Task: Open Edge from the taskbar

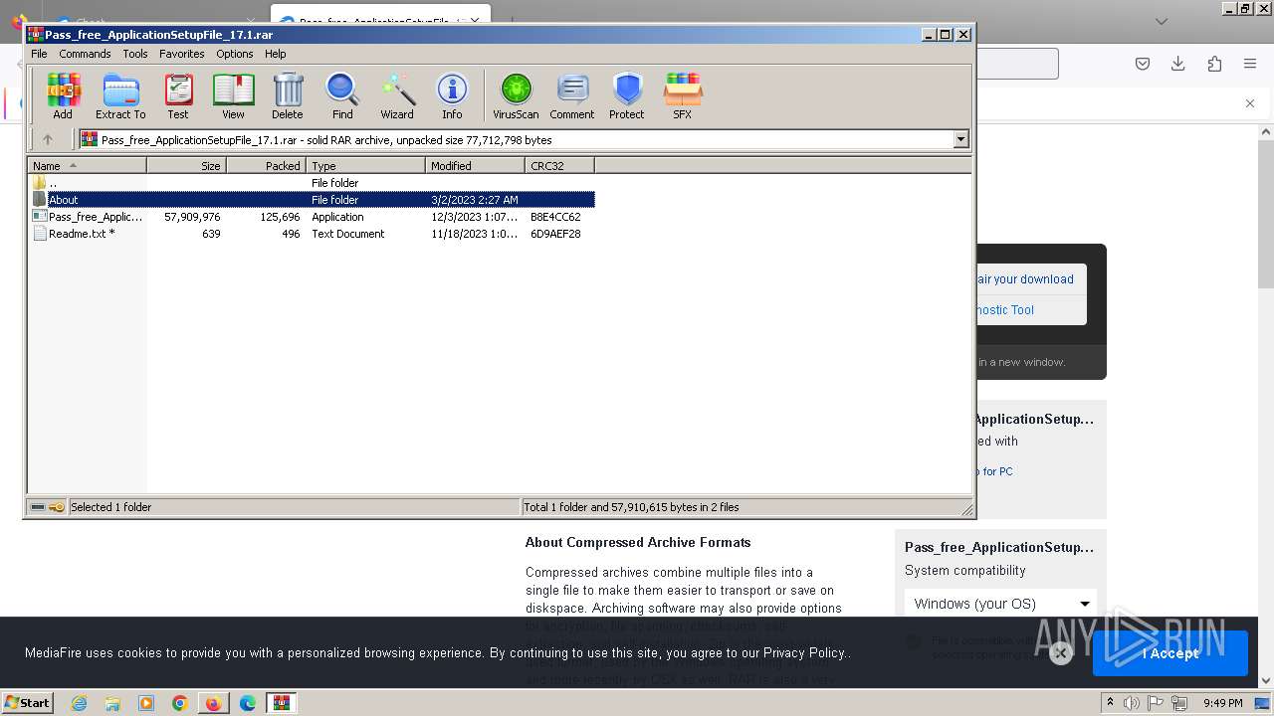Action: point(248,703)
